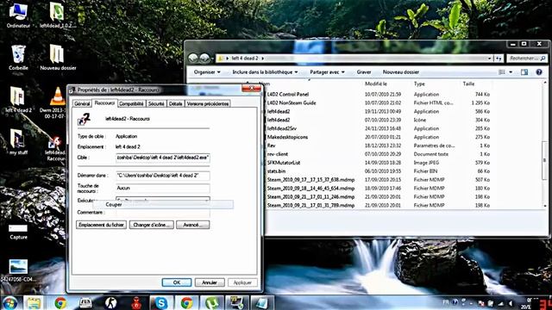Click the left 4 dead 2 breadcrumb
The image size is (552, 310).
[245, 59]
